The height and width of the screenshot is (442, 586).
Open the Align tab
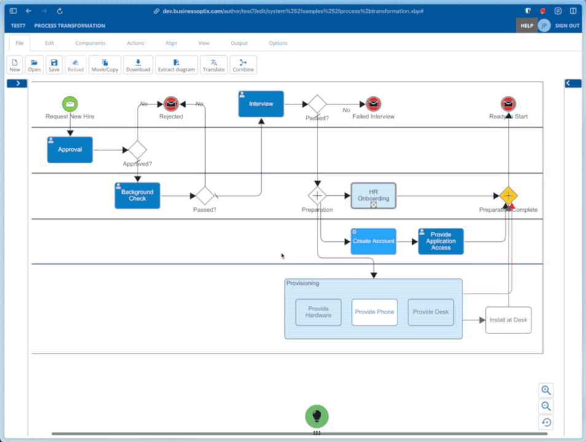[171, 43]
